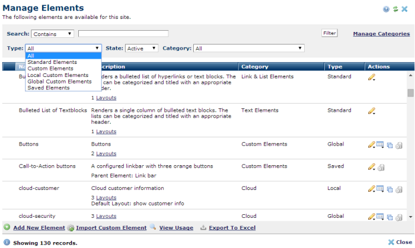Select Standard Elements from Type list

tap(52, 62)
